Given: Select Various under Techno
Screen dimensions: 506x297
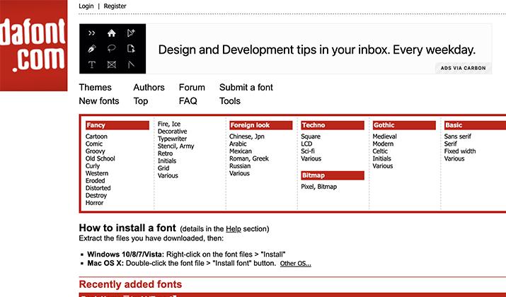Looking at the screenshot, I should [x=311, y=158].
